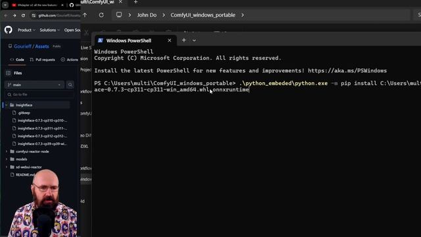This screenshot has width=421, height=237.
Task: Open the main branch selector
Action: tap(34, 85)
